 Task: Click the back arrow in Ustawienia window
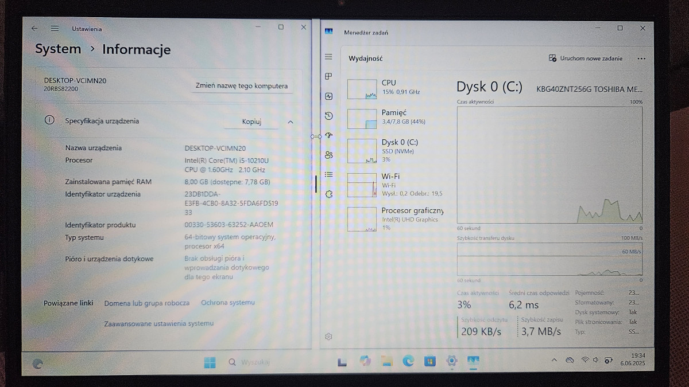click(x=34, y=28)
